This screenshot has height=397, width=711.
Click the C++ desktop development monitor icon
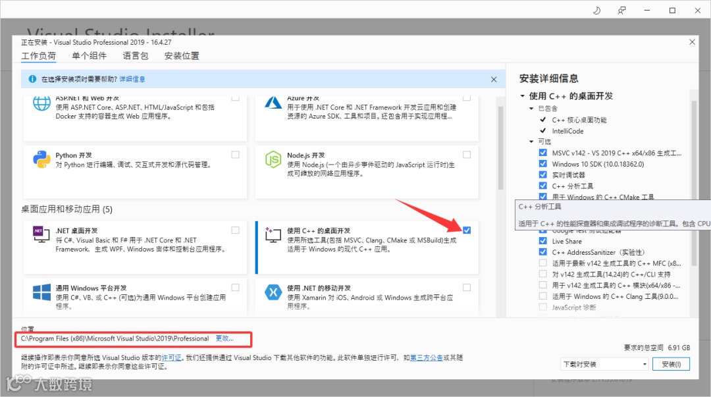pos(273,234)
